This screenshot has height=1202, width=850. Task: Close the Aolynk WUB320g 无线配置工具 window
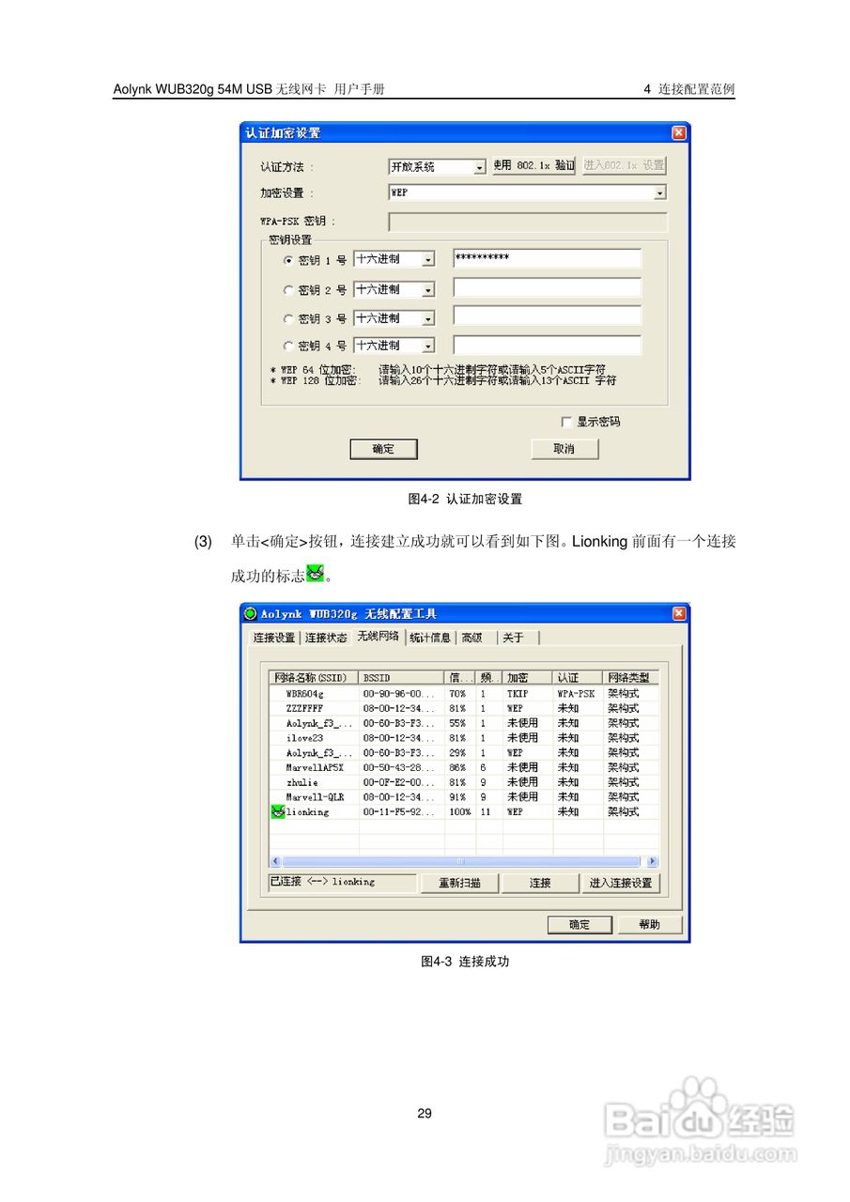click(679, 614)
